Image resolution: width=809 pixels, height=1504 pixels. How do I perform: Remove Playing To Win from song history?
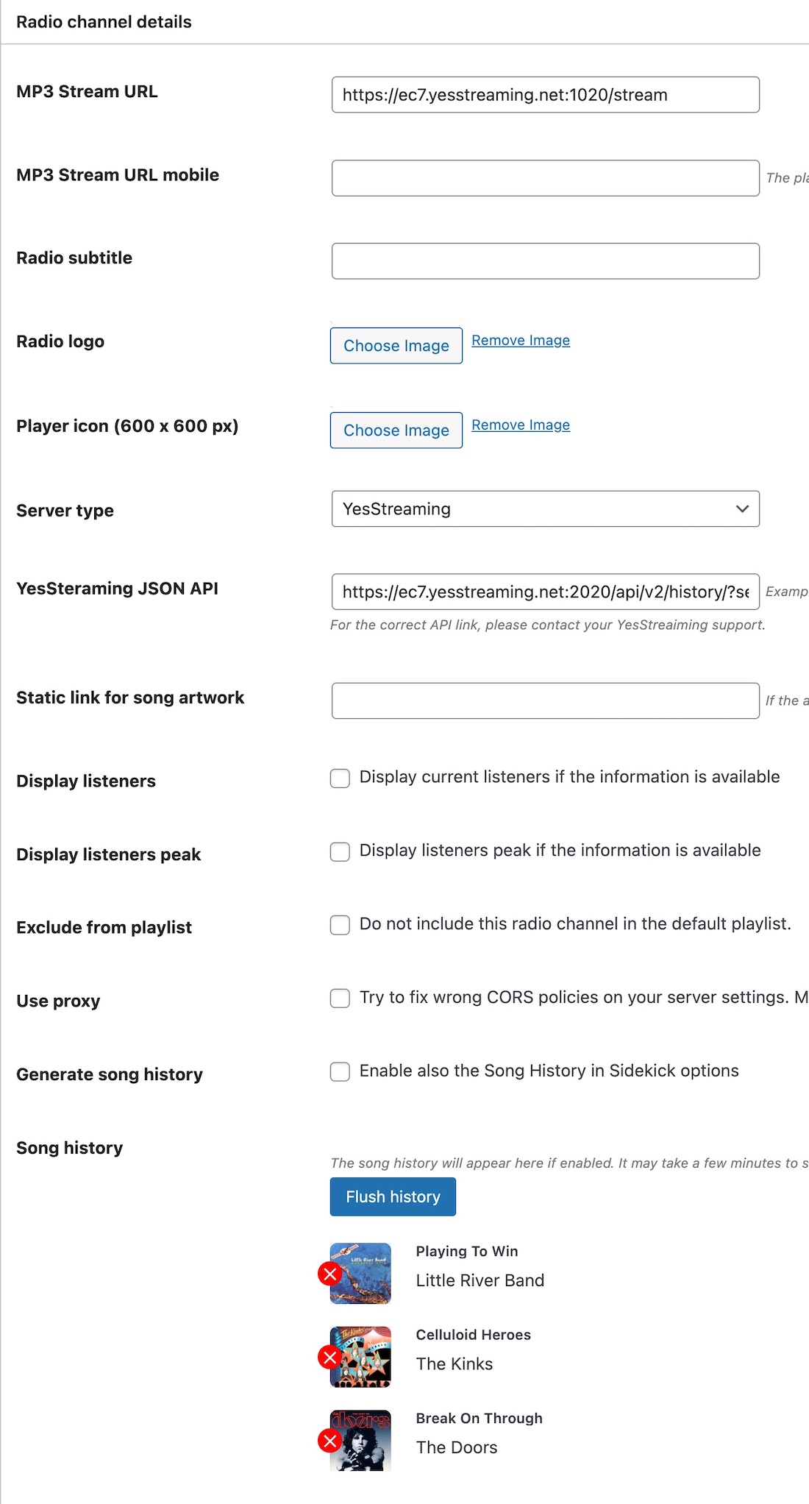click(x=330, y=1274)
